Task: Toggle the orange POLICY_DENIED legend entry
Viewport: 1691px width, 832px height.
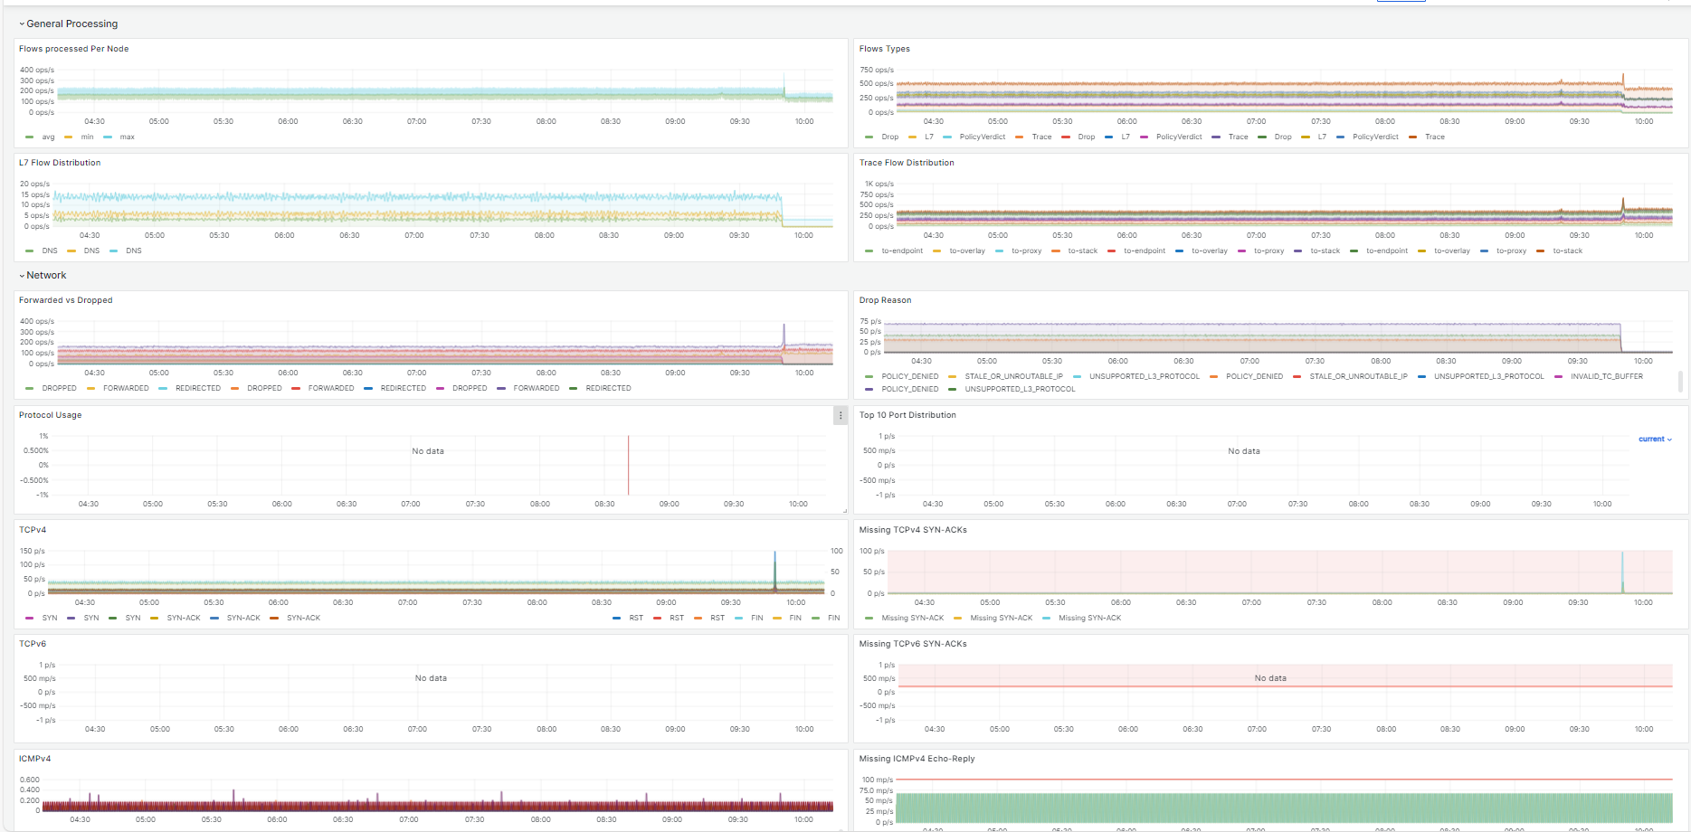Action: point(1255,376)
